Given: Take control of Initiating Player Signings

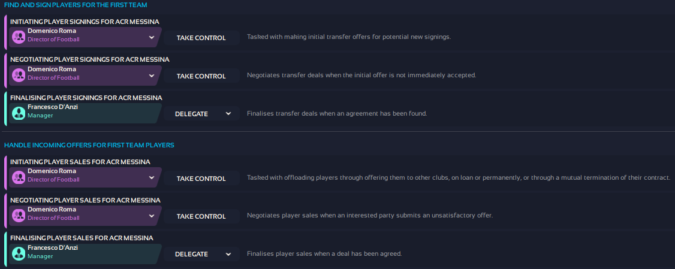Looking at the screenshot, I should [201, 38].
